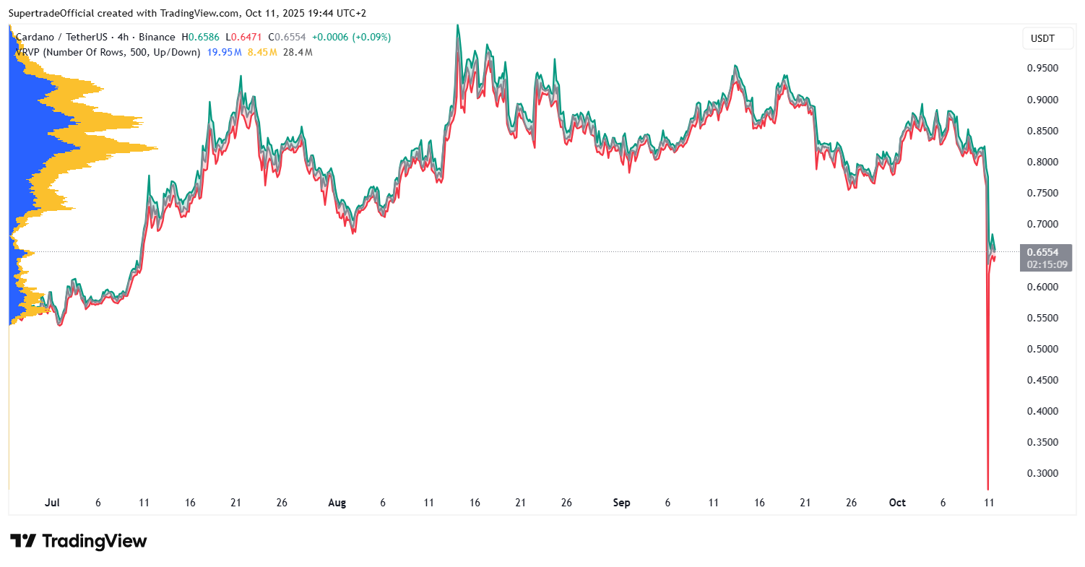Click the Jul label on time axis
Viewport: 1085px width, 567px height.
pos(52,503)
